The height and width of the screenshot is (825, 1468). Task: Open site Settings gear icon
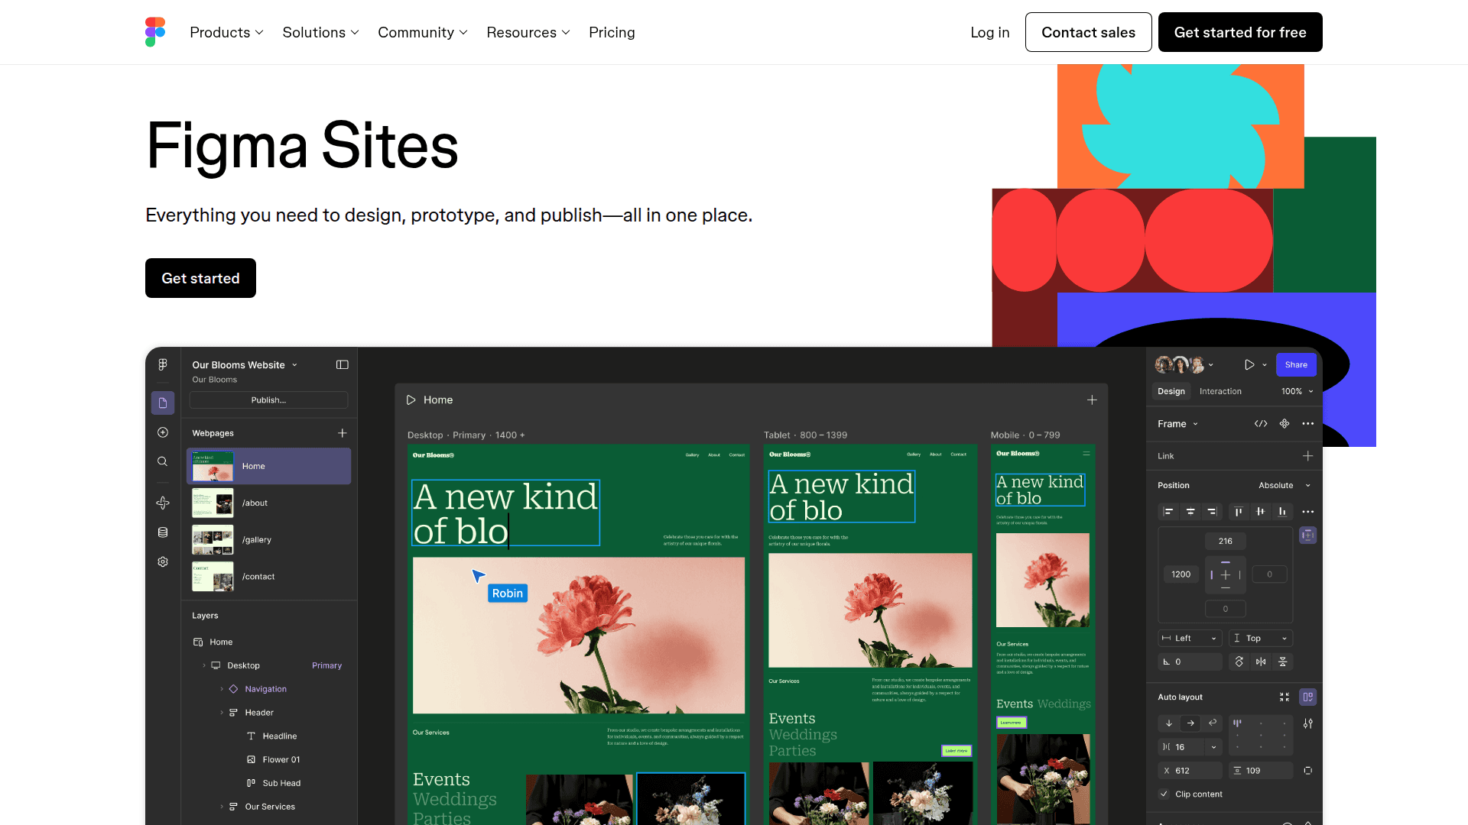click(163, 562)
